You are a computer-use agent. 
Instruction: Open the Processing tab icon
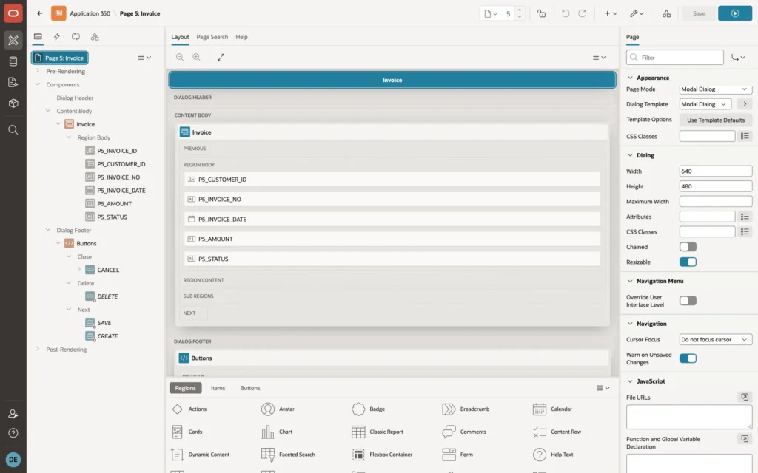[x=76, y=37]
